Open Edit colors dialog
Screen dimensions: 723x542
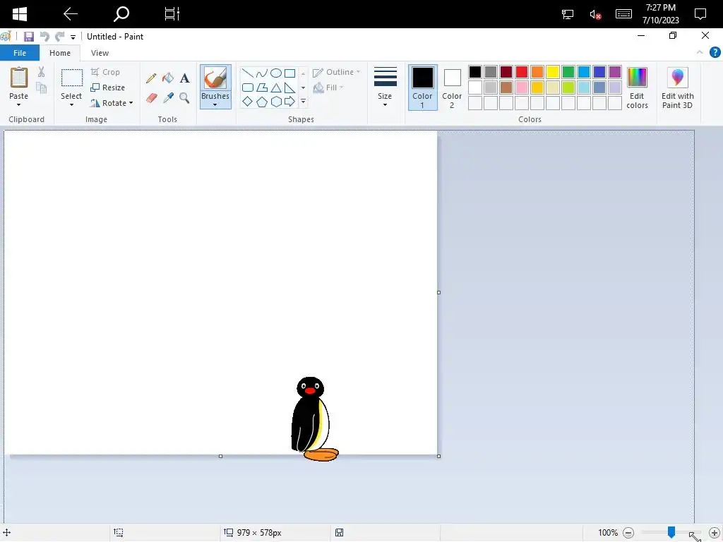click(x=638, y=88)
